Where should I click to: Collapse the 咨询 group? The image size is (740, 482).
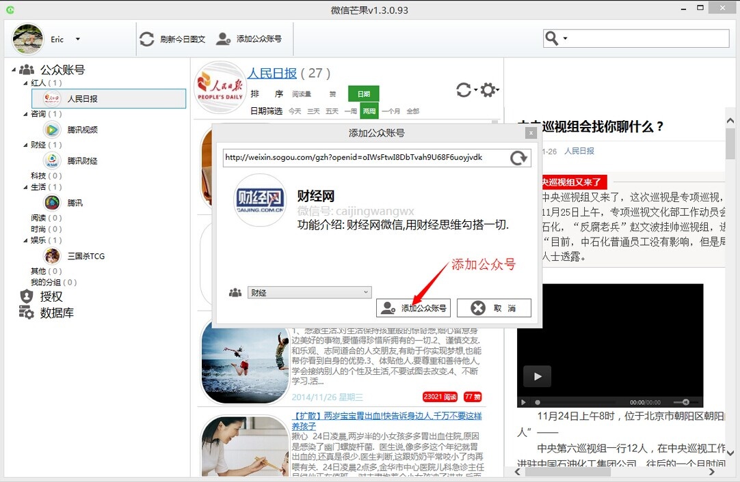(25, 114)
